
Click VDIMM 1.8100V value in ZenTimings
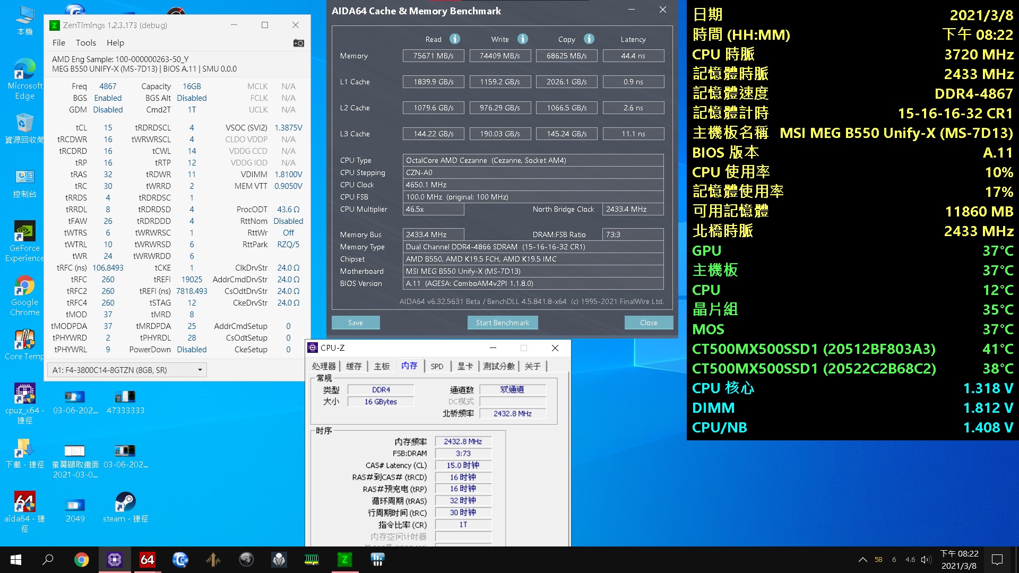(x=288, y=174)
